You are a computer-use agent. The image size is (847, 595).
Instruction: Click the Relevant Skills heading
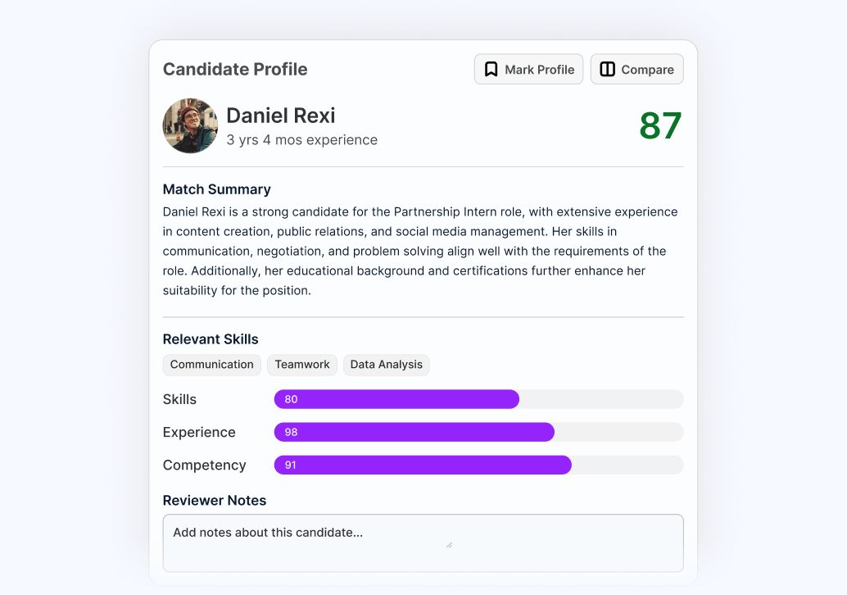(211, 339)
